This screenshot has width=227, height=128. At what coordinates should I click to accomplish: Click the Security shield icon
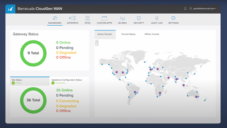139,18
